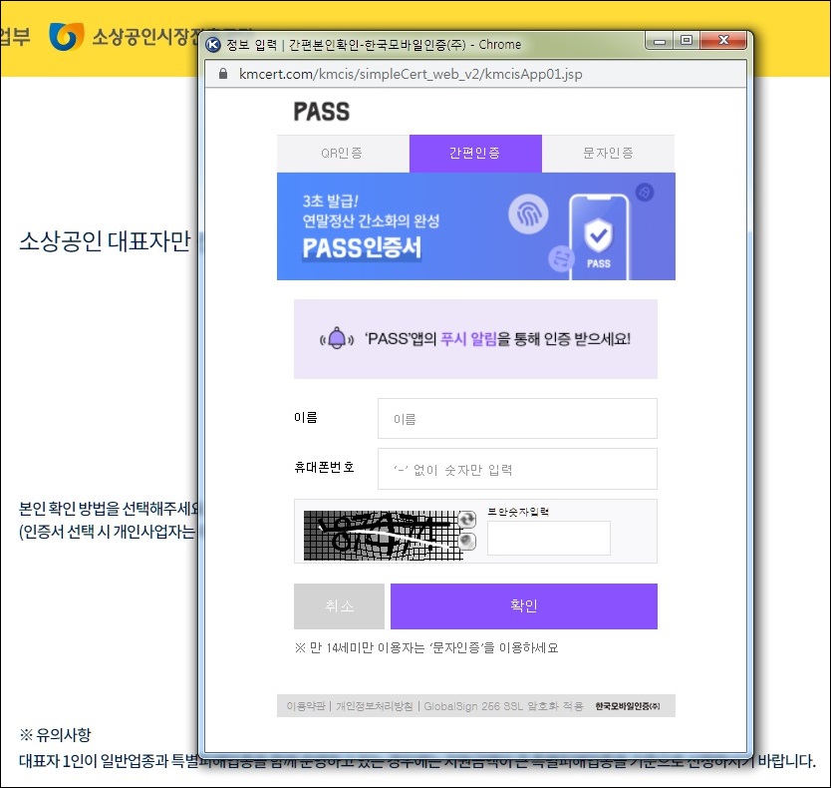This screenshot has height=788, width=831.
Task: Click '본인 확인 방법을 선택해주세요' text behind popup
Action: (109, 509)
